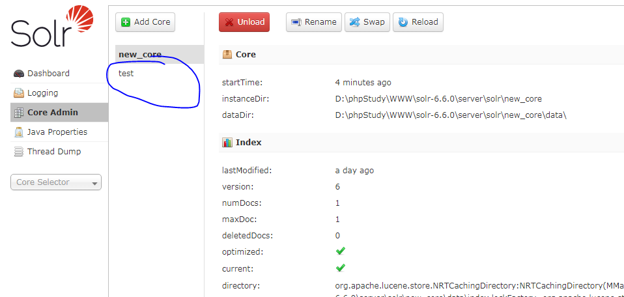Click the Core Selector dropdown arrow
The height and width of the screenshot is (297, 624).
tap(94, 184)
